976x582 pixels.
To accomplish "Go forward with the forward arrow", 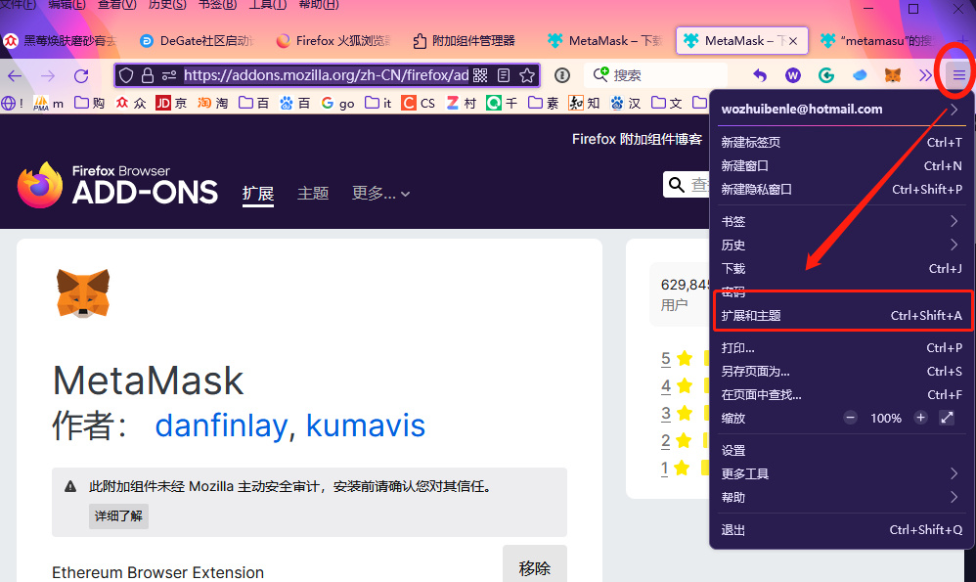I will click(48, 76).
